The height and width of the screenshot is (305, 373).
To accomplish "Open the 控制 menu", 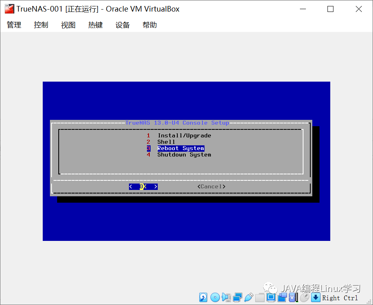I will pos(41,25).
